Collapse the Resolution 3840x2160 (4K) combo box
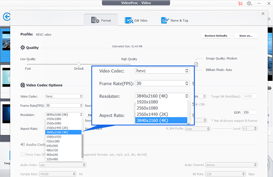Viewport: 273px width, 177px height. pos(64,115)
